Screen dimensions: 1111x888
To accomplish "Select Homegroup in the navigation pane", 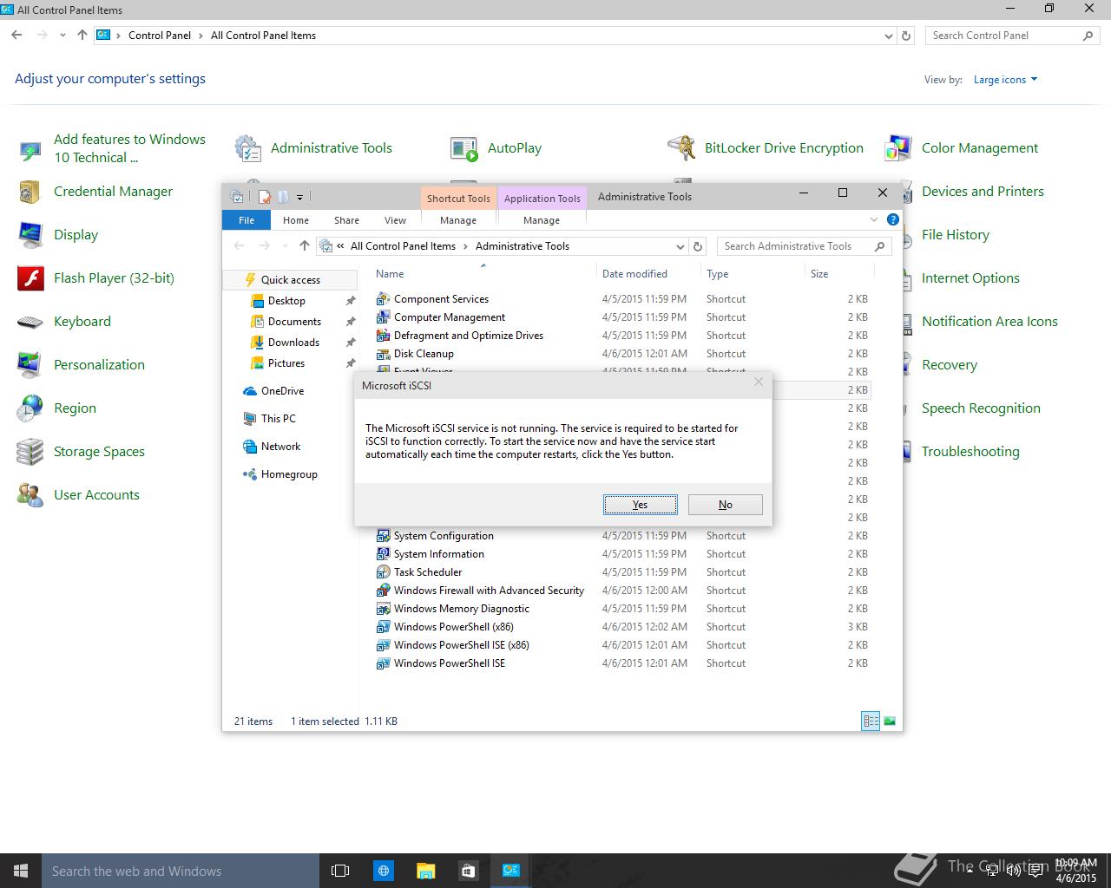I will point(289,474).
